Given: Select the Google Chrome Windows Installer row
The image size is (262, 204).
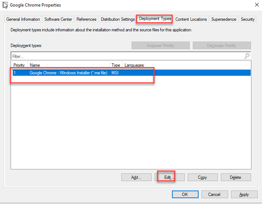Looking at the screenshot, I should click(69, 73).
